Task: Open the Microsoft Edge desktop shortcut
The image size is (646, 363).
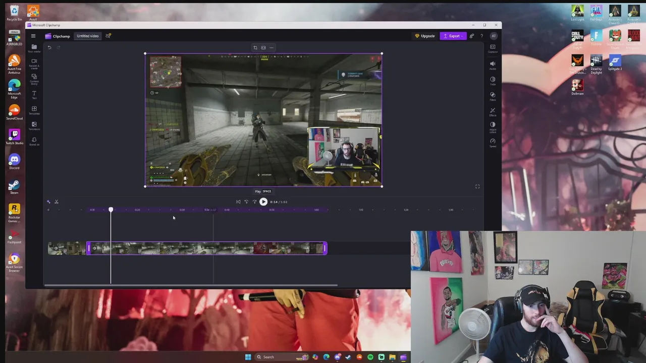Action: [14, 89]
